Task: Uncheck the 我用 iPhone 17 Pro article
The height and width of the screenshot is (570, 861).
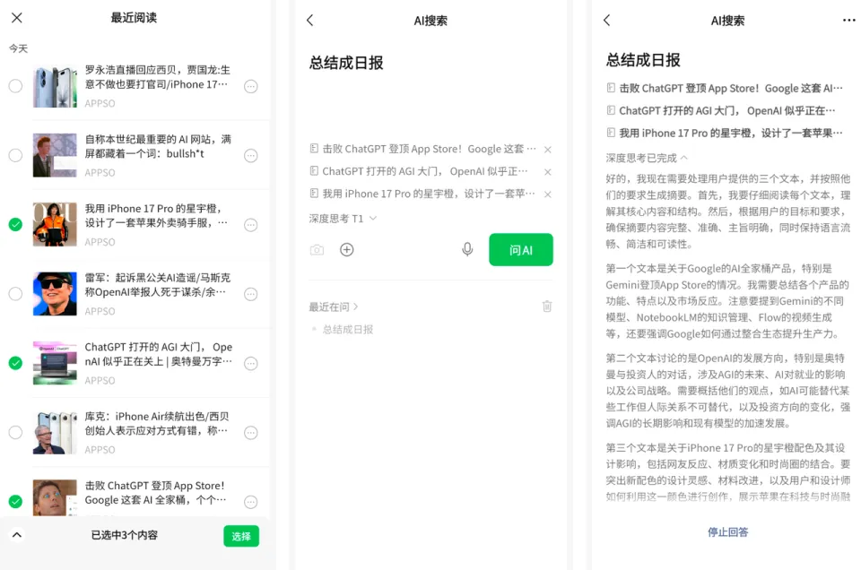Action: click(x=14, y=225)
